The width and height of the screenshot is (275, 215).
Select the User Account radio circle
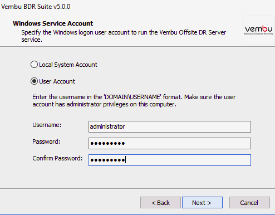coord(34,81)
